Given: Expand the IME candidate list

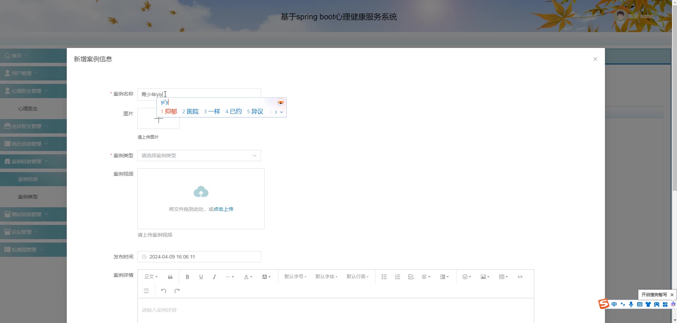Looking at the screenshot, I should (x=282, y=112).
